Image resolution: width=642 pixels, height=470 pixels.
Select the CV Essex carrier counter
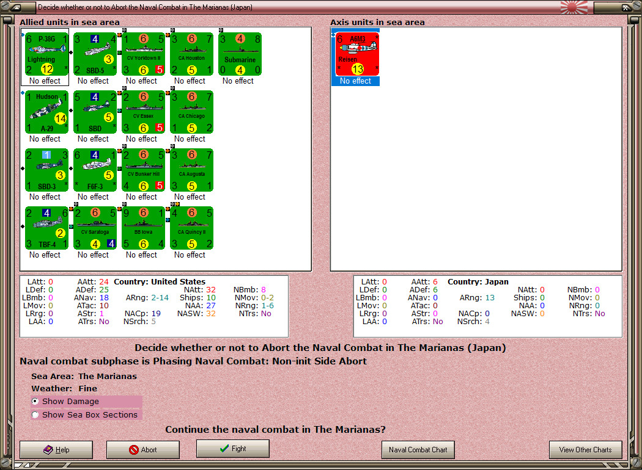(143, 112)
